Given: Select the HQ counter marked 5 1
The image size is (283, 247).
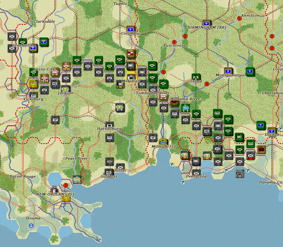Looking at the screenshot, I should [206, 131].
